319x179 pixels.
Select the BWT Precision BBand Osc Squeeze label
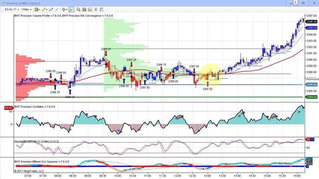pos(41,162)
